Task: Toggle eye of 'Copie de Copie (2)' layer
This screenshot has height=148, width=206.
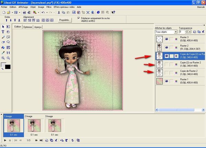Action: pyautogui.click(x=166, y=56)
